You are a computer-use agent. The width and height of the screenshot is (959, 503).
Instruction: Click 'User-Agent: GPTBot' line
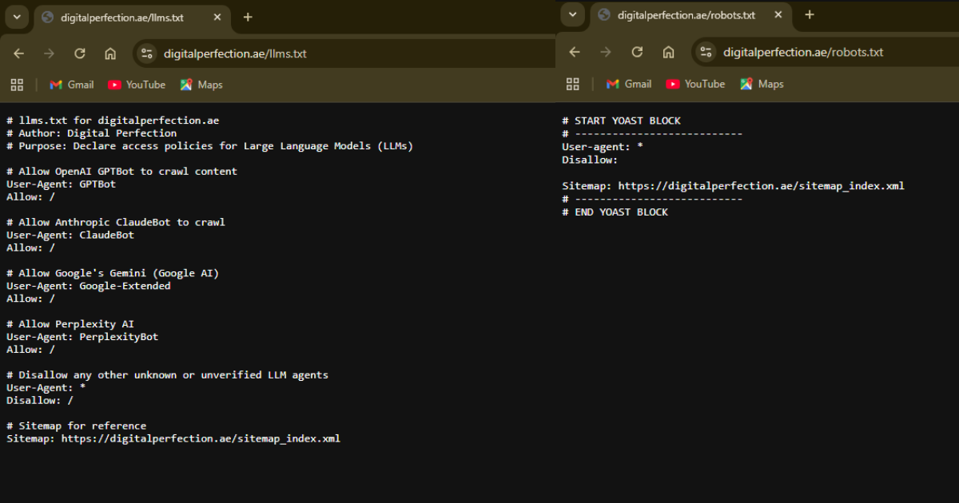click(x=61, y=184)
